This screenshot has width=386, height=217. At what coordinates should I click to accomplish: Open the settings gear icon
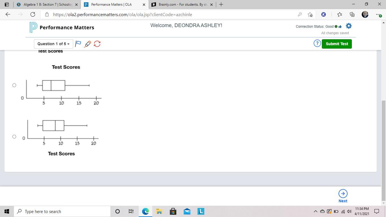349,26
